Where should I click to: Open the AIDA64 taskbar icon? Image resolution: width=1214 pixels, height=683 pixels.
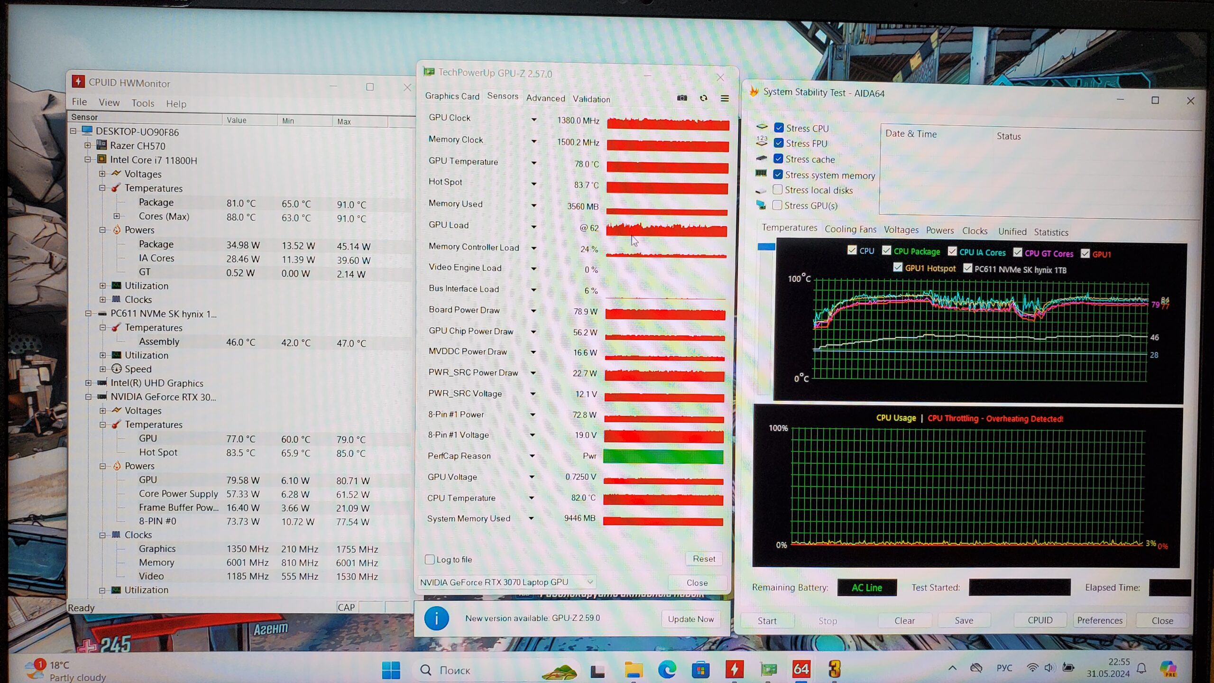(801, 669)
